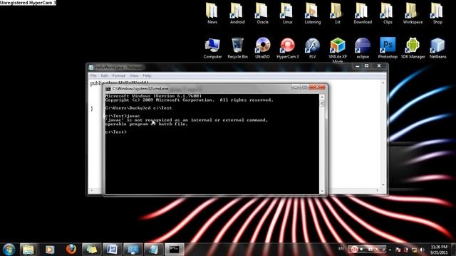Open the News folder on desktop
The image size is (456, 256).
[212, 13]
